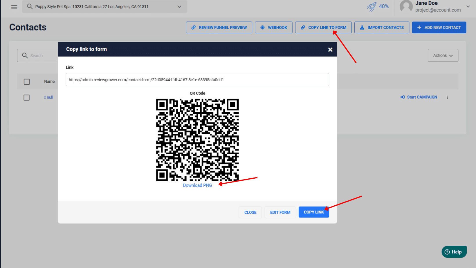
Task: Click the search magnifier in location bar
Action: pos(30,6)
